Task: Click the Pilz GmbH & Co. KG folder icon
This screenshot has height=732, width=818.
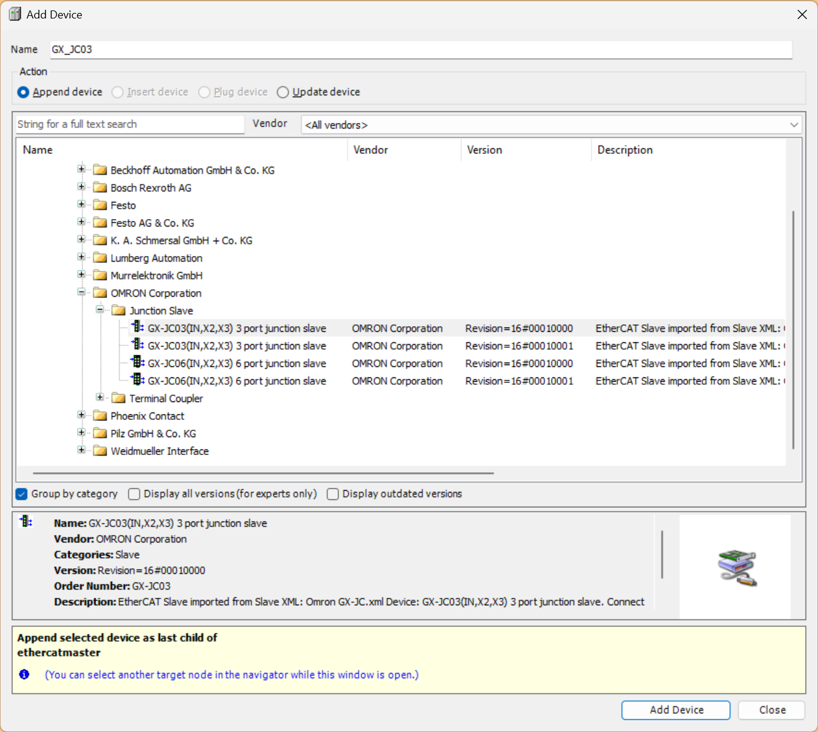Action: point(100,433)
